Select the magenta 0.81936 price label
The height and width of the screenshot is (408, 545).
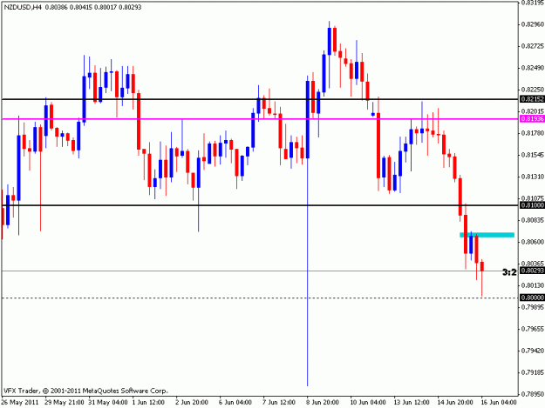533,119
